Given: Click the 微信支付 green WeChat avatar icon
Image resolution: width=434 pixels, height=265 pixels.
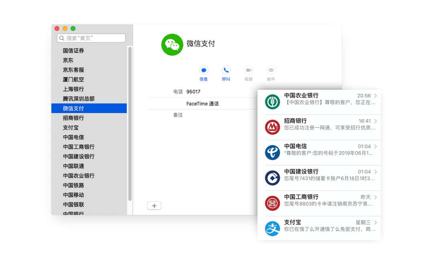Looking at the screenshot, I should [x=172, y=45].
